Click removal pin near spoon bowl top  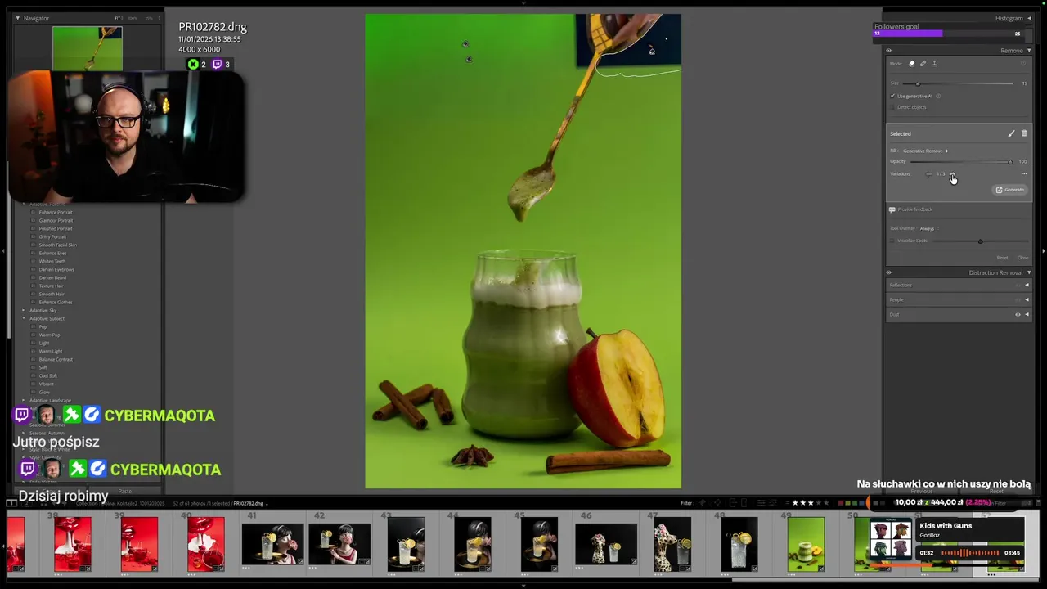click(652, 52)
